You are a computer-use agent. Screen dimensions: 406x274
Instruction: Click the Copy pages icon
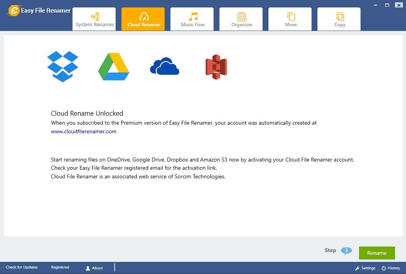pos(339,16)
